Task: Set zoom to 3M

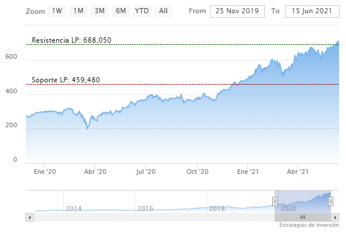Action: (100, 11)
